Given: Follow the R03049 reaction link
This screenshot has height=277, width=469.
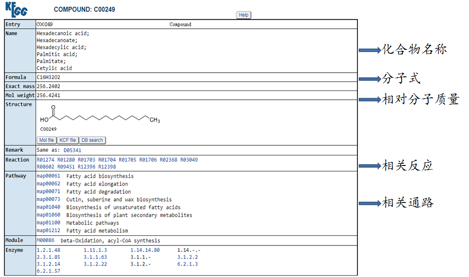Looking at the screenshot, I should pyautogui.click(x=189, y=160).
